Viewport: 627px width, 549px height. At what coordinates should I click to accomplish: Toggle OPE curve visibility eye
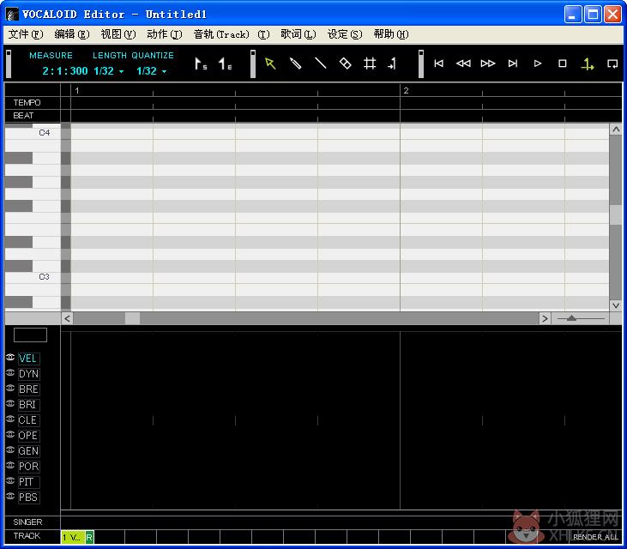[10, 435]
